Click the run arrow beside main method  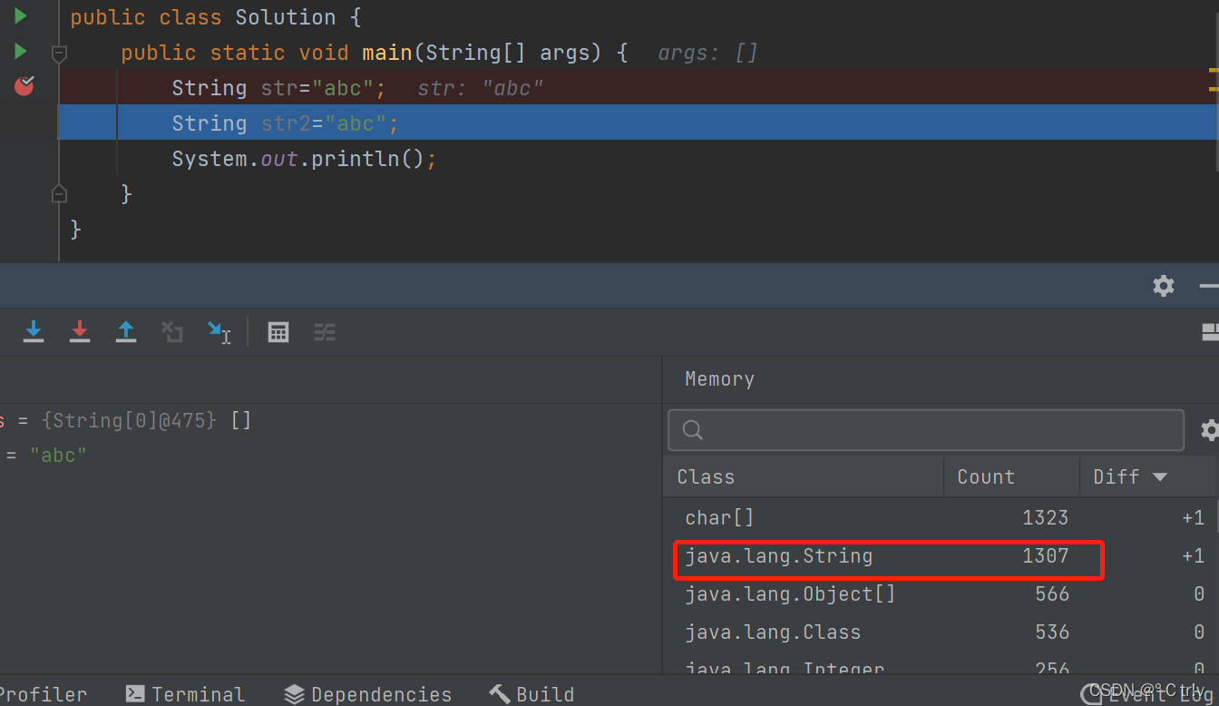[20, 51]
